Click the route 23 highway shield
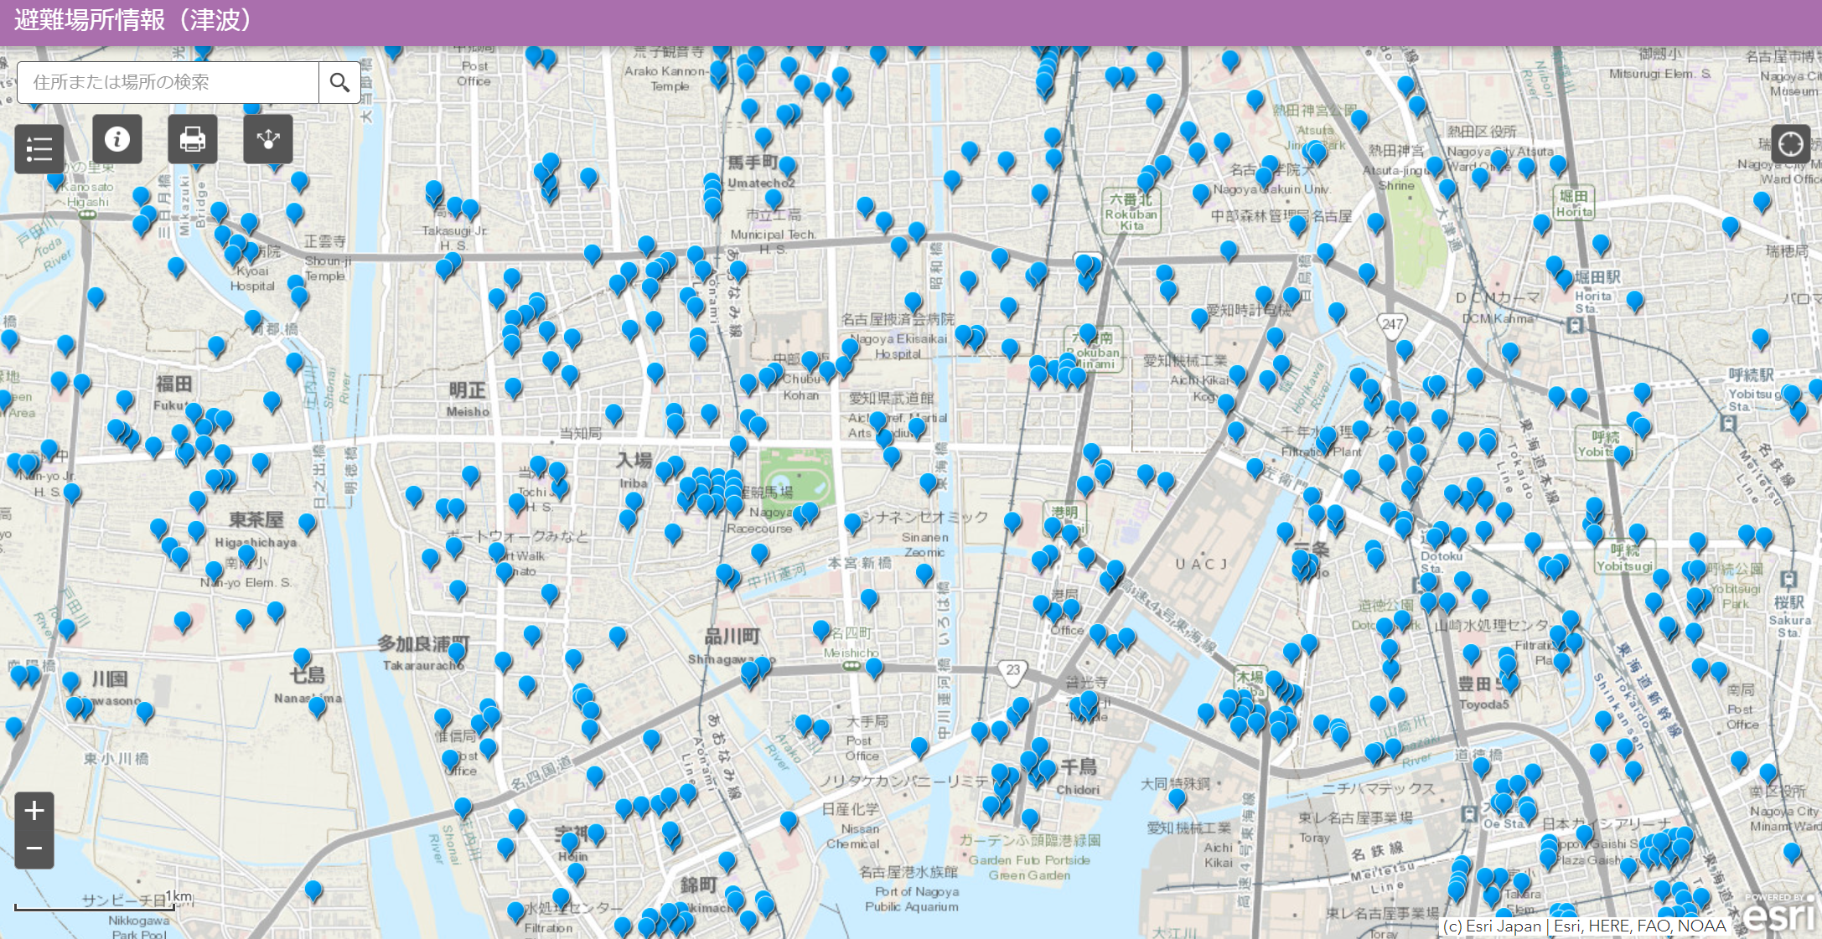 (1013, 670)
